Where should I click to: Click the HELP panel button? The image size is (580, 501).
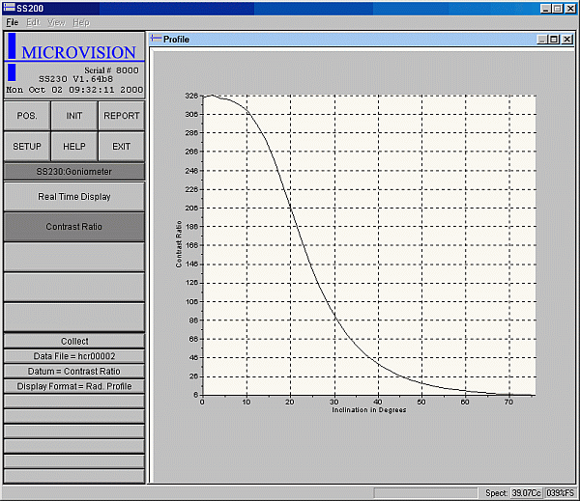(74, 147)
